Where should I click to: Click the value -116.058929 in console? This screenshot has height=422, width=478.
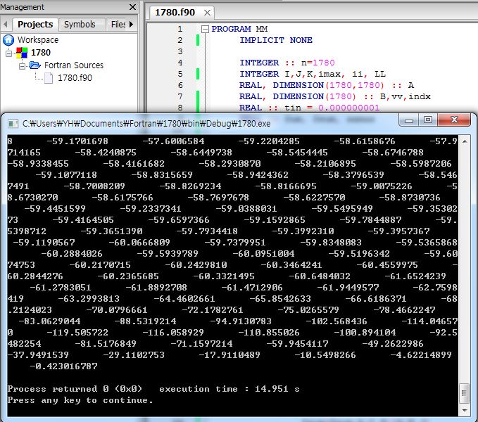(173, 333)
